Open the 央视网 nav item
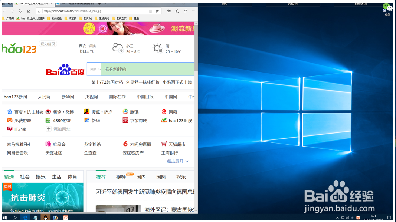This screenshot has width=396, height=222. pyautogui.click(x=91, y=97)
